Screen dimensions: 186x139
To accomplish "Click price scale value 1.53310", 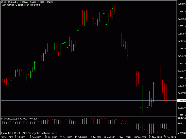I will (x=182, y=26).
